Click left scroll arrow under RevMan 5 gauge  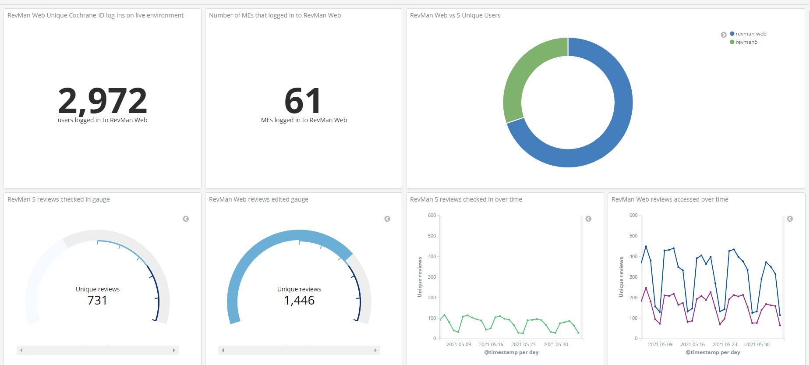click(x=21, y=350)
